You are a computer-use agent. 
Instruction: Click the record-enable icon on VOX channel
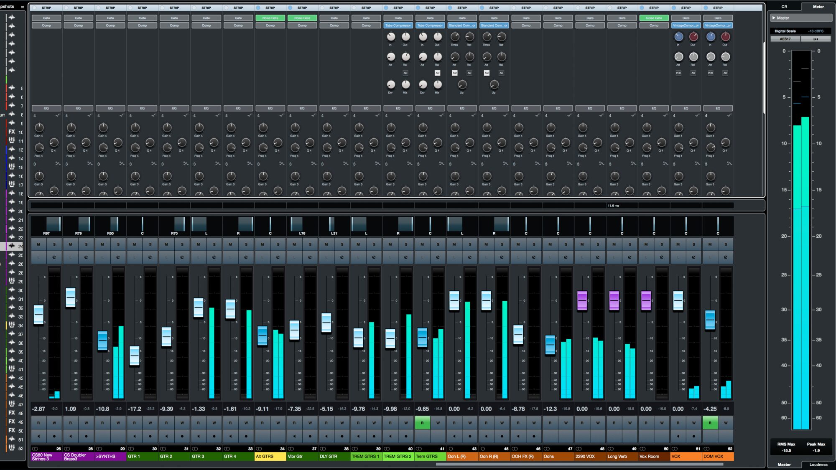(x=694, y=436)
